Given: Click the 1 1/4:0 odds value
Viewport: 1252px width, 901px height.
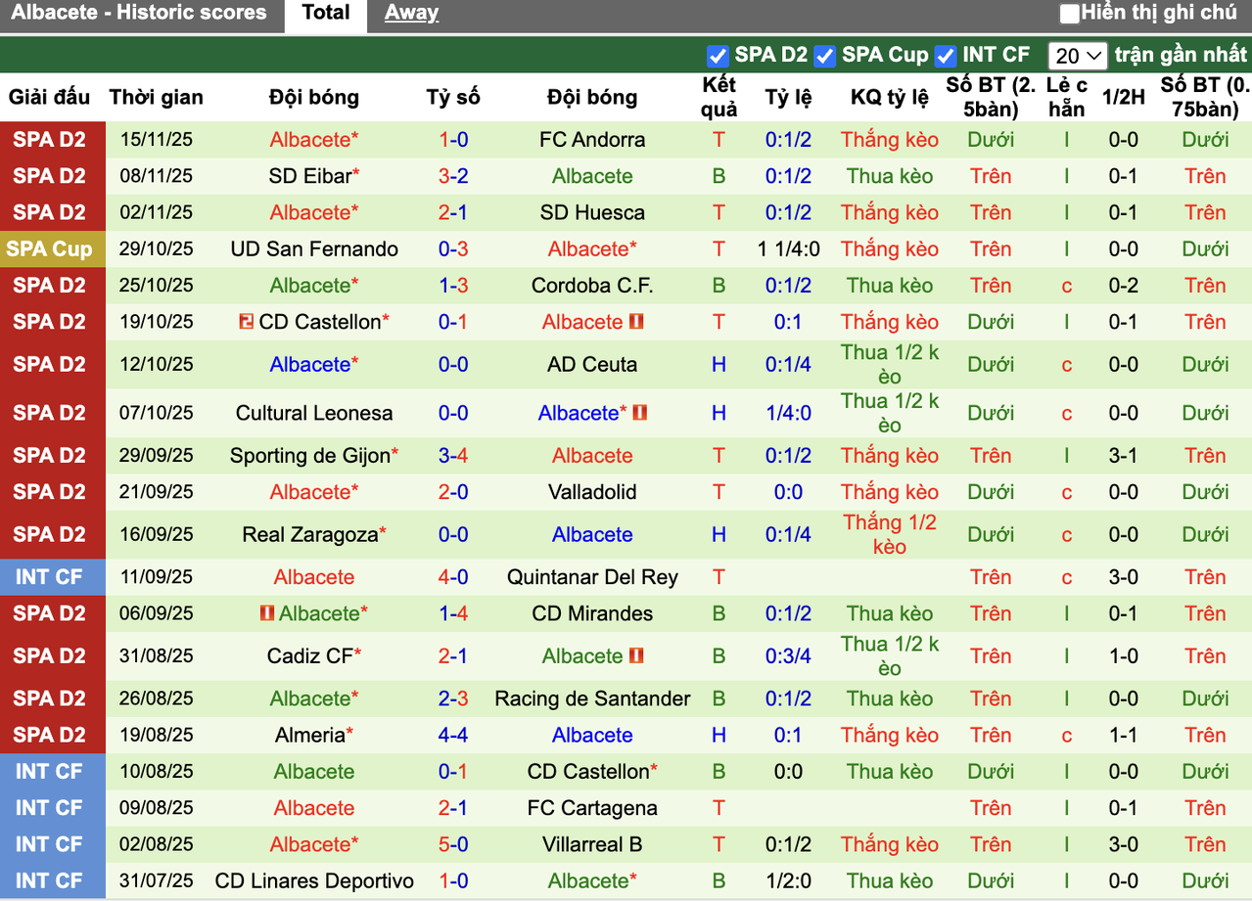Looking at the screenshot, I should click(788, 248).
